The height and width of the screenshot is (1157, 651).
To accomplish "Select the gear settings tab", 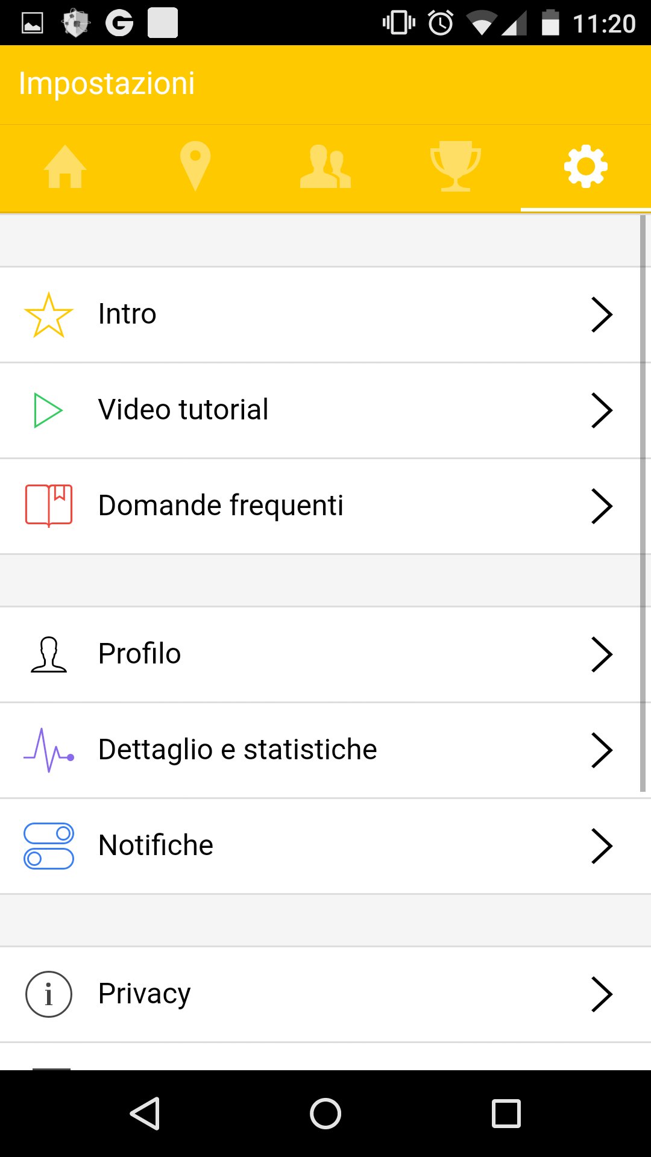I will 586,166.
